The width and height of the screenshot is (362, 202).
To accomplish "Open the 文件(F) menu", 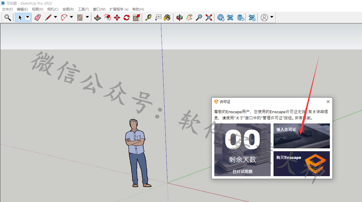I will 7,9.
